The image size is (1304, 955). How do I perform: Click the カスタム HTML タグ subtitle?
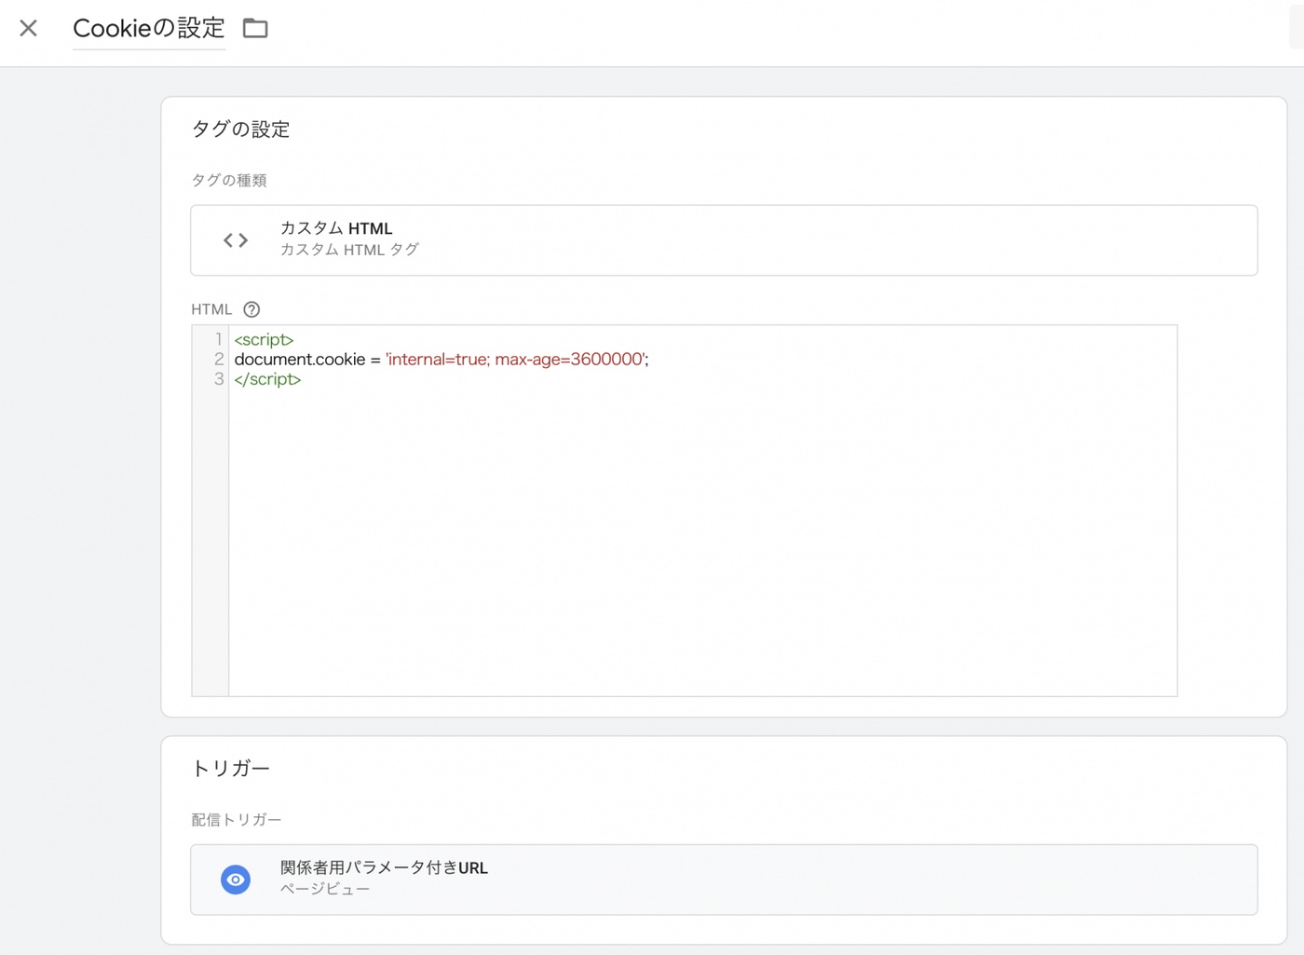coord(349,250)
